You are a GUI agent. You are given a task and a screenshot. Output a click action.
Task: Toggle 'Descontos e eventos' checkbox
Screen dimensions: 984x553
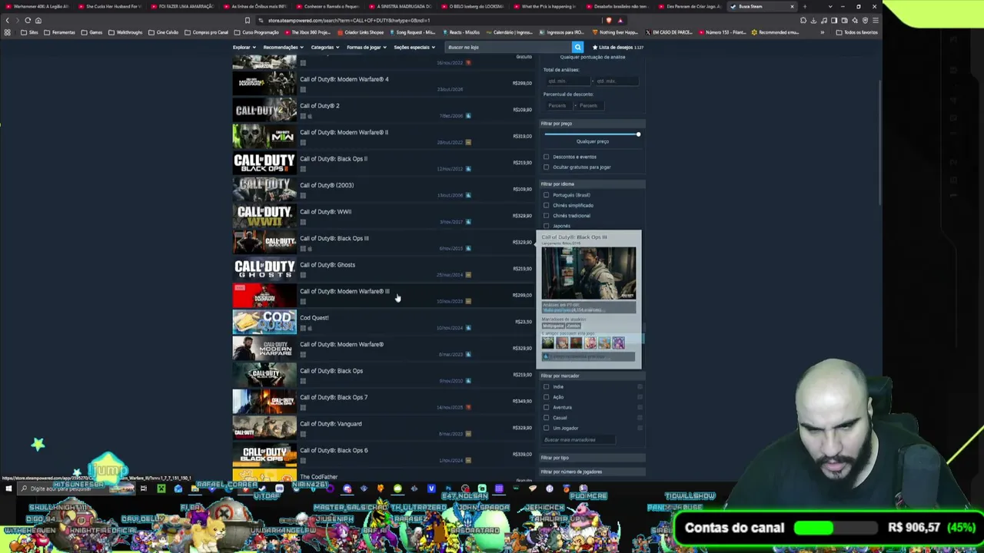tap(547, 157)
